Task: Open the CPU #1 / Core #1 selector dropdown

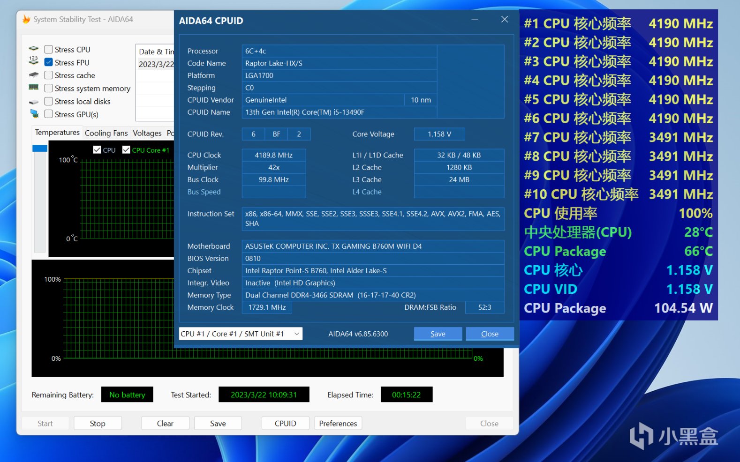Action: 241,334
